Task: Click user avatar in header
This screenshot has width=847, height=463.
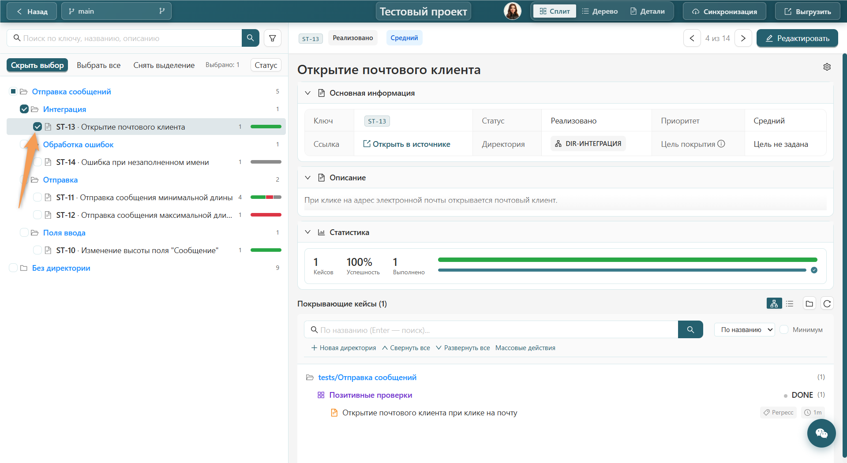Action: [513, 11]
